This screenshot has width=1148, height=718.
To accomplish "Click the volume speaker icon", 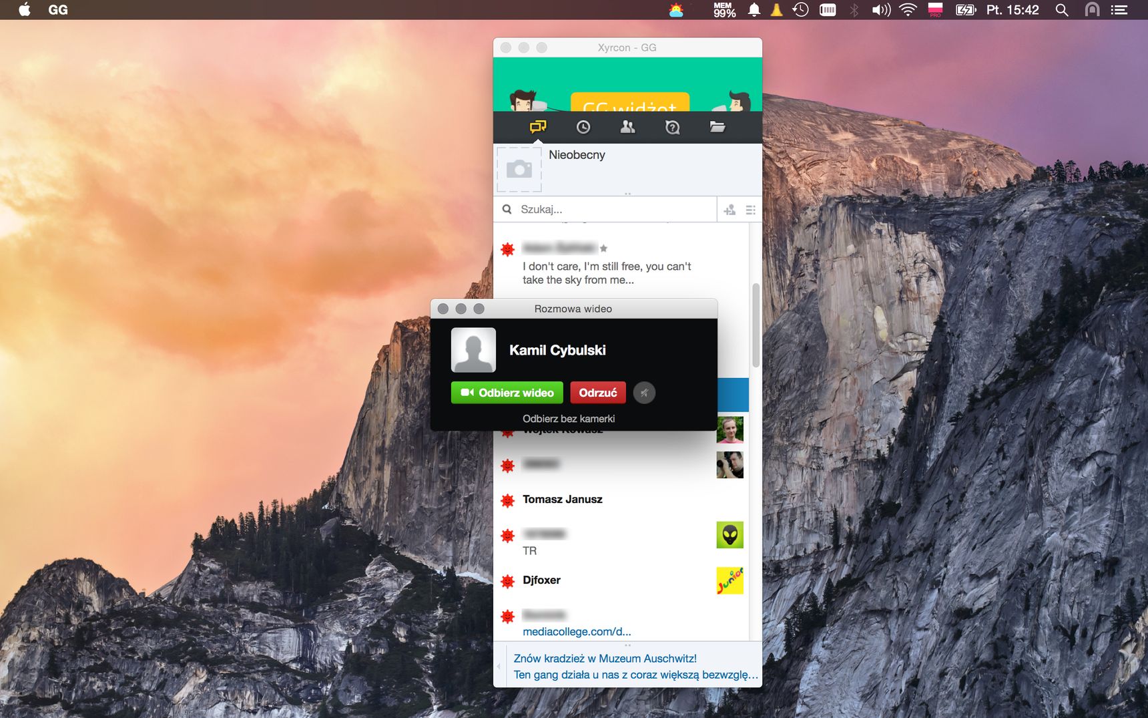I will pos(881,10).
